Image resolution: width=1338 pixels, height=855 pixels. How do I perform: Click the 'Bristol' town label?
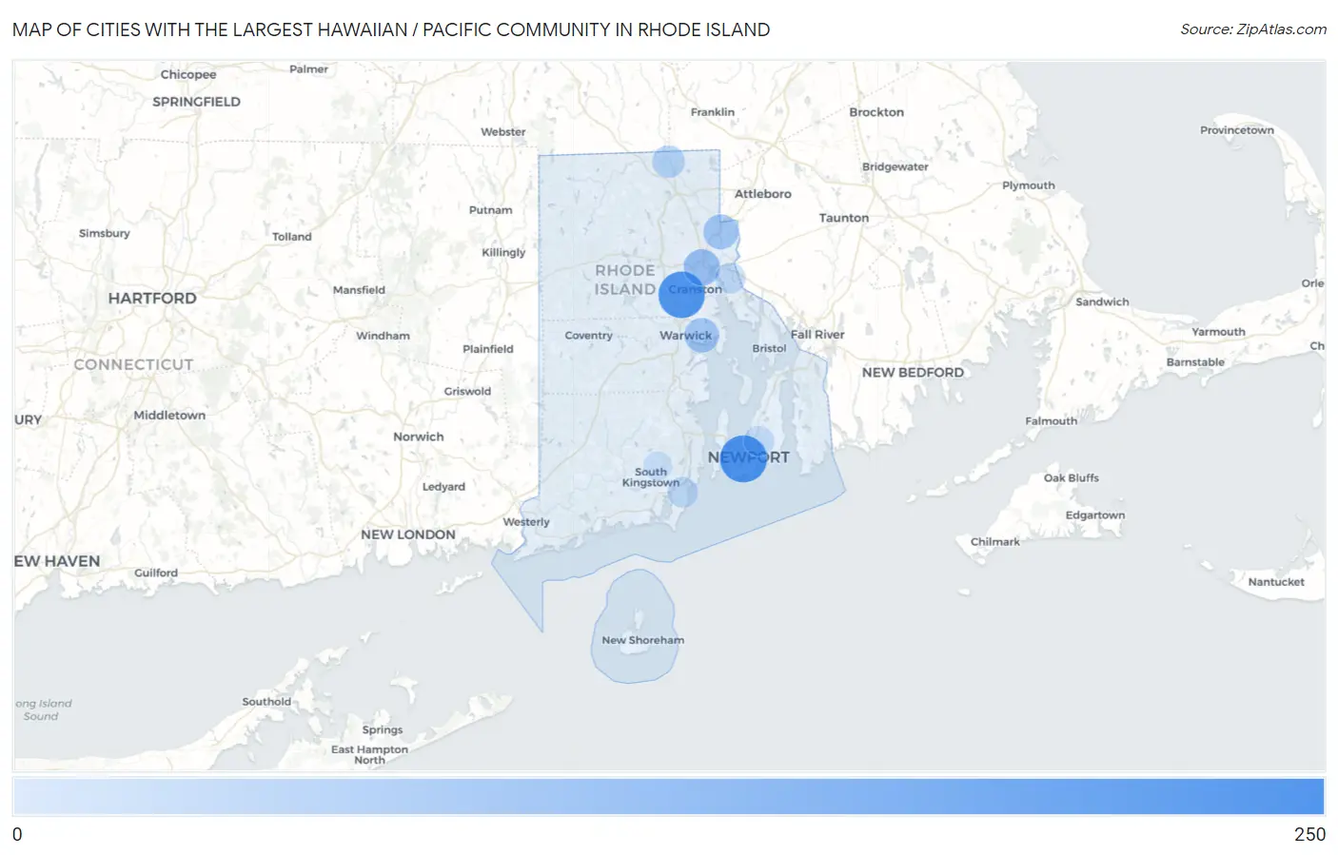pos(769,348)
